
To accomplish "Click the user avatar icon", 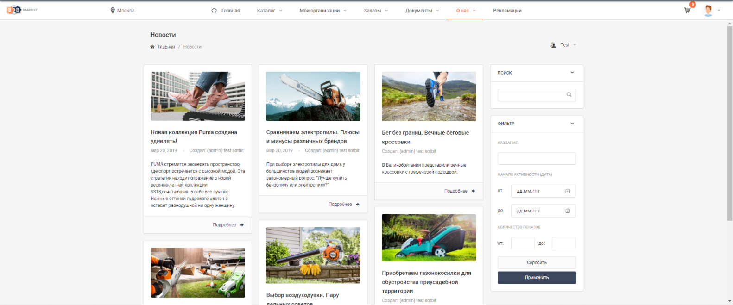I will coord(708,11).
